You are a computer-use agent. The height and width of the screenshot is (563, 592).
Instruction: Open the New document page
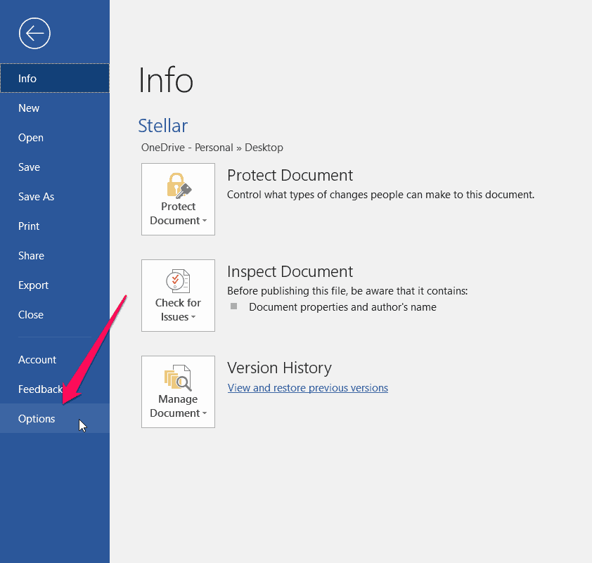point(29,108)
